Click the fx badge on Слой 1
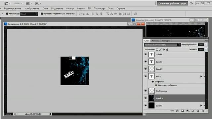The height and width of the screenshot is (119, 212). [201, 105]
